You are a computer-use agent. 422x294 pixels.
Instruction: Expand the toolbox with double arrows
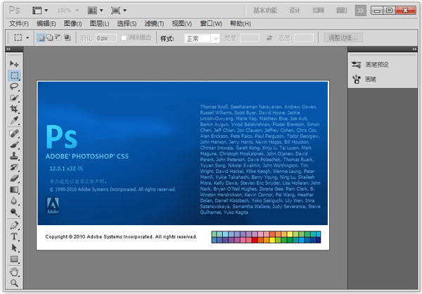click(x=8, y=49)
